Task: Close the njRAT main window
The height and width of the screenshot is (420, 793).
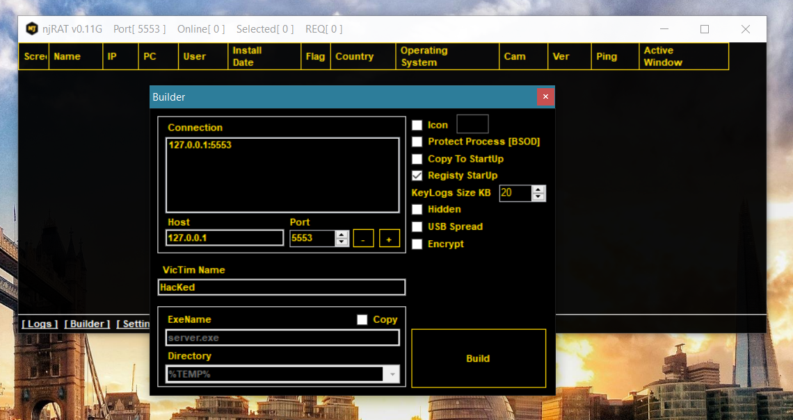Action: point(746,29)
